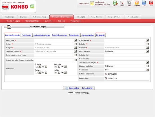Open the Data de abertura calendar icon

106,74
